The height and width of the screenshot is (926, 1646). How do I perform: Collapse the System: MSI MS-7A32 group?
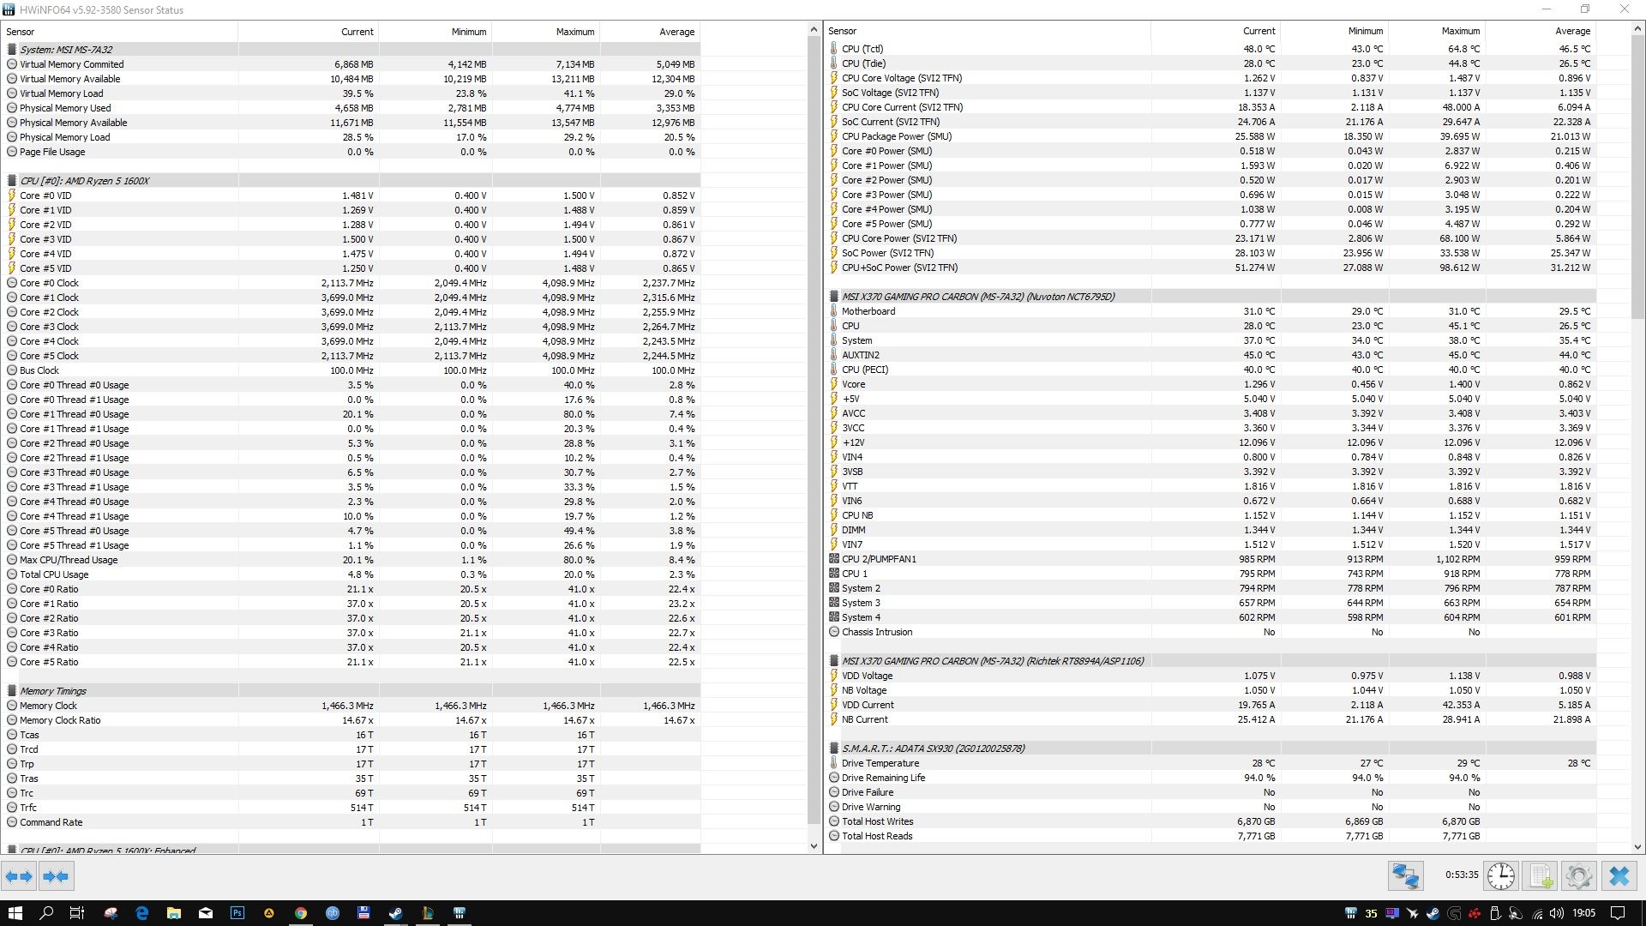pos(66,50)
